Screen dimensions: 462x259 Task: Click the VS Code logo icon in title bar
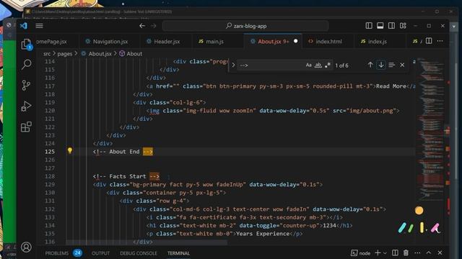point(24,26)
